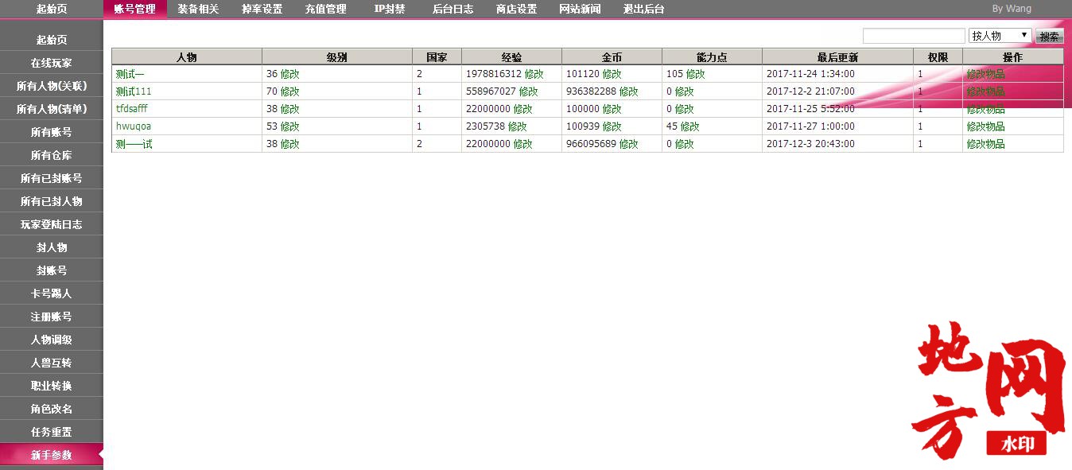This screenshot has width=1072, height=470.
Task: Open character 测试111 name link
Action: pyautogui.click(x=134, y=91)
